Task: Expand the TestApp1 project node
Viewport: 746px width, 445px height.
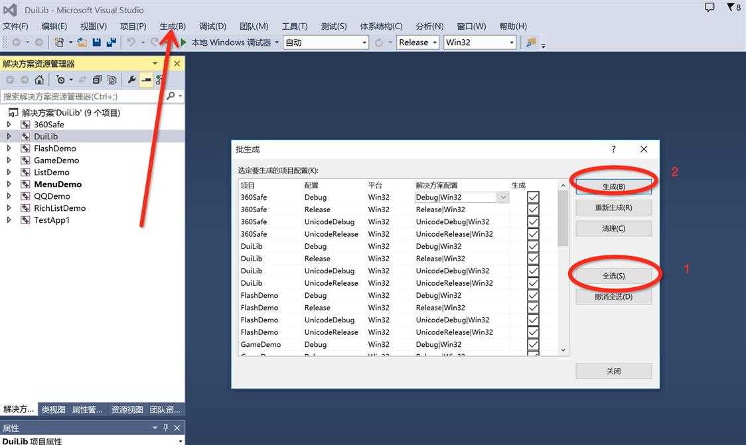Action: 9,220
